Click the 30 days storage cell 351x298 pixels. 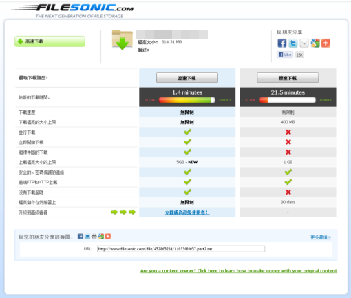(288, 202)
